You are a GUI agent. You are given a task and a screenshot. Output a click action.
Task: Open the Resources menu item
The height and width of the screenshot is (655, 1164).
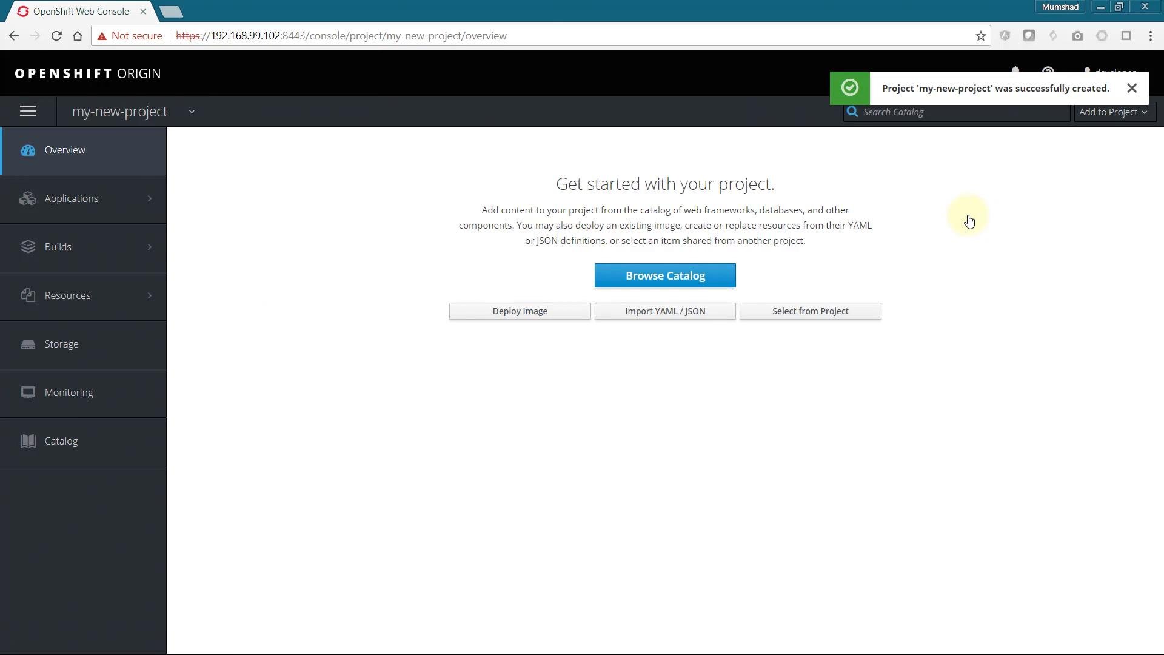click(83, 296)
